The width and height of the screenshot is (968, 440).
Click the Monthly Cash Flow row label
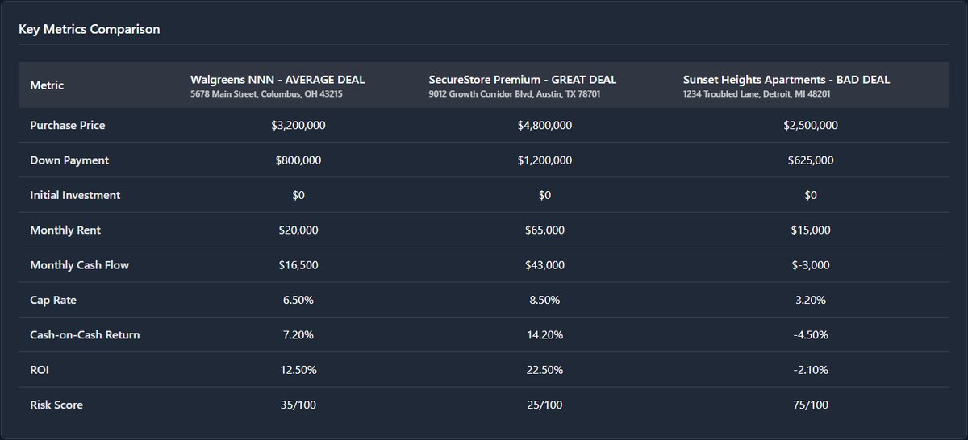tap(80, 265)
